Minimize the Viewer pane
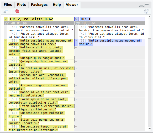The height and width of the screenshot is (133, 153). tap(141, 6)
